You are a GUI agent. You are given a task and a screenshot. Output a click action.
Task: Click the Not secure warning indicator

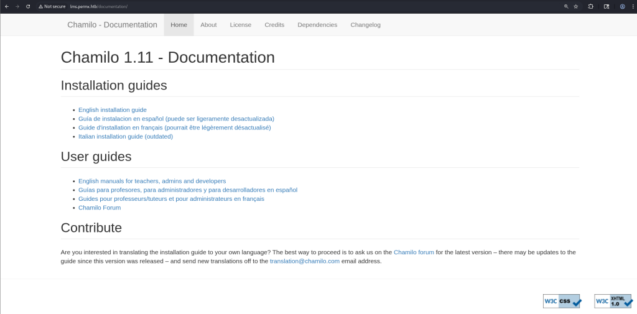tap(52, 6)
